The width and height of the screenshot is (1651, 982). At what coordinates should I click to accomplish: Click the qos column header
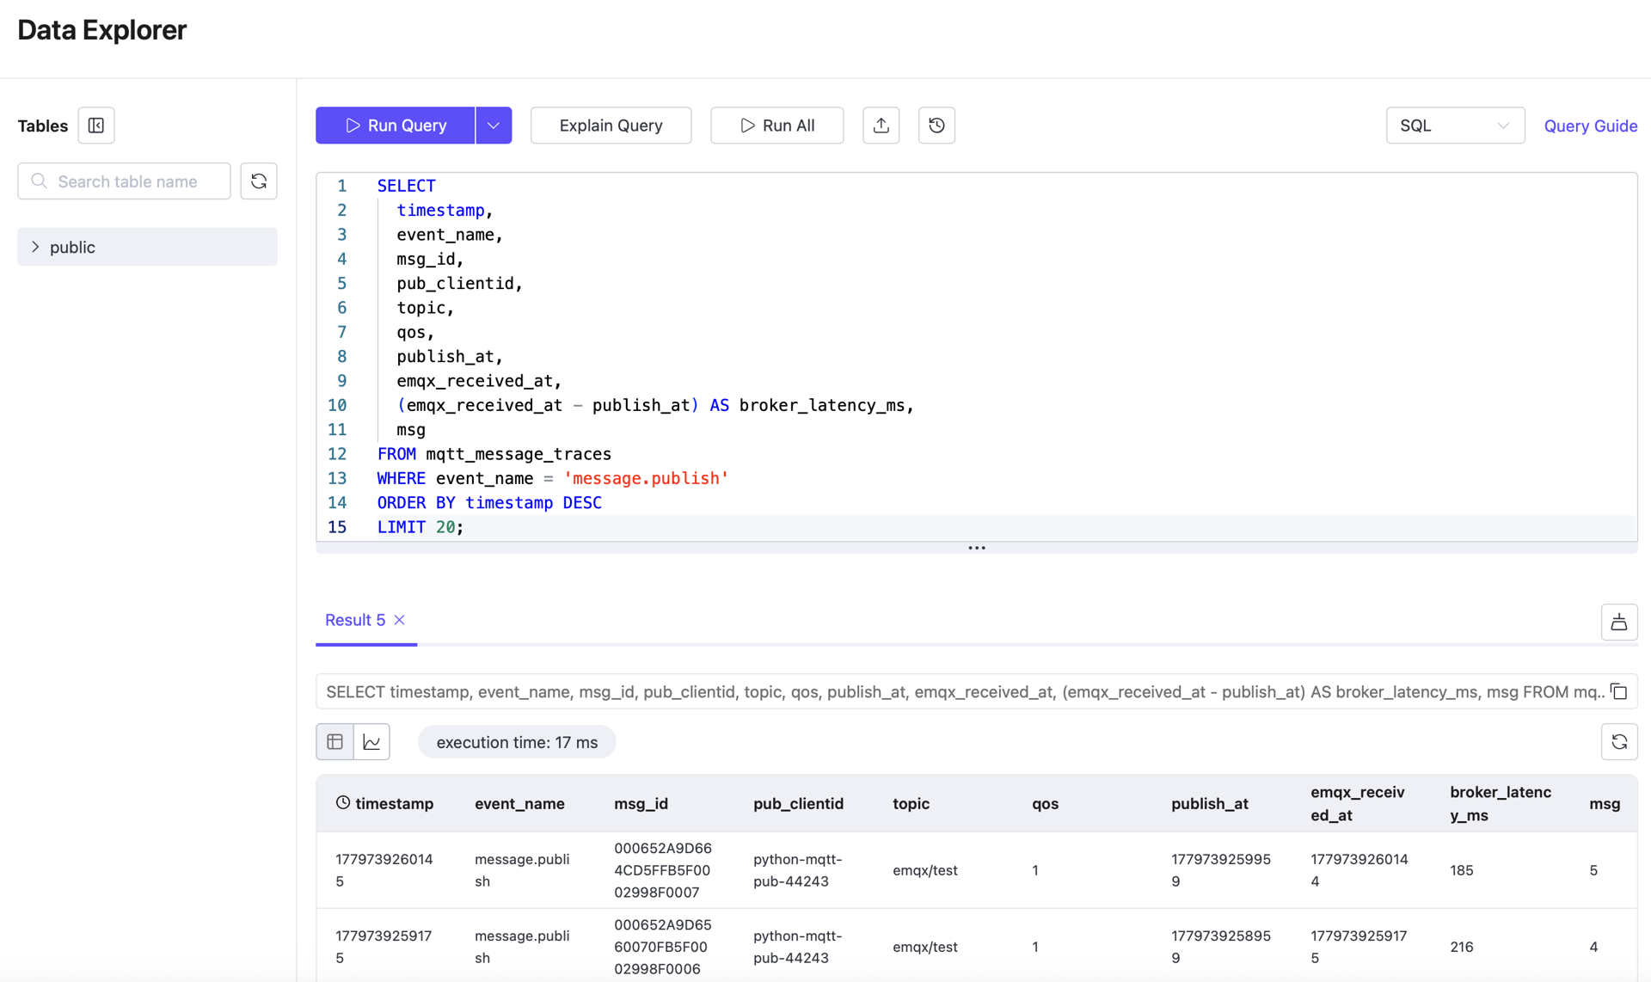coord(1045,803)
